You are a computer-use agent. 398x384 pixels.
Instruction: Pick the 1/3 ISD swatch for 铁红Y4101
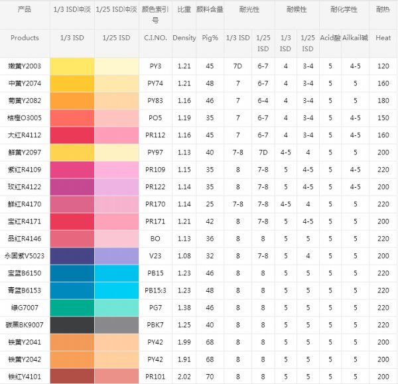pyautogui.click(x=72, y=376)
